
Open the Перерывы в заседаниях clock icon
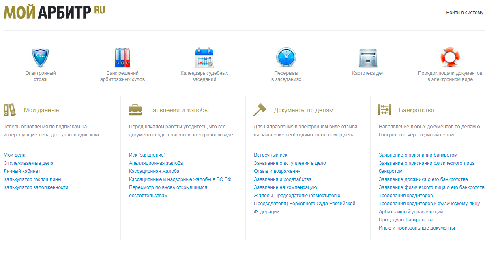(286, 57)
